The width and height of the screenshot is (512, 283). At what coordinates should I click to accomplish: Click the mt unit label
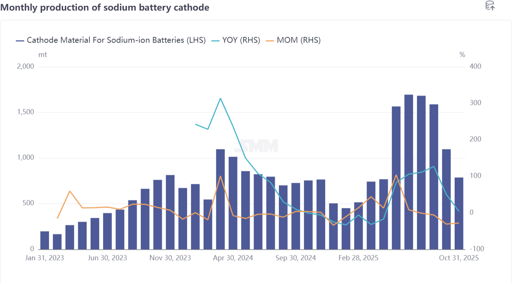43,55
